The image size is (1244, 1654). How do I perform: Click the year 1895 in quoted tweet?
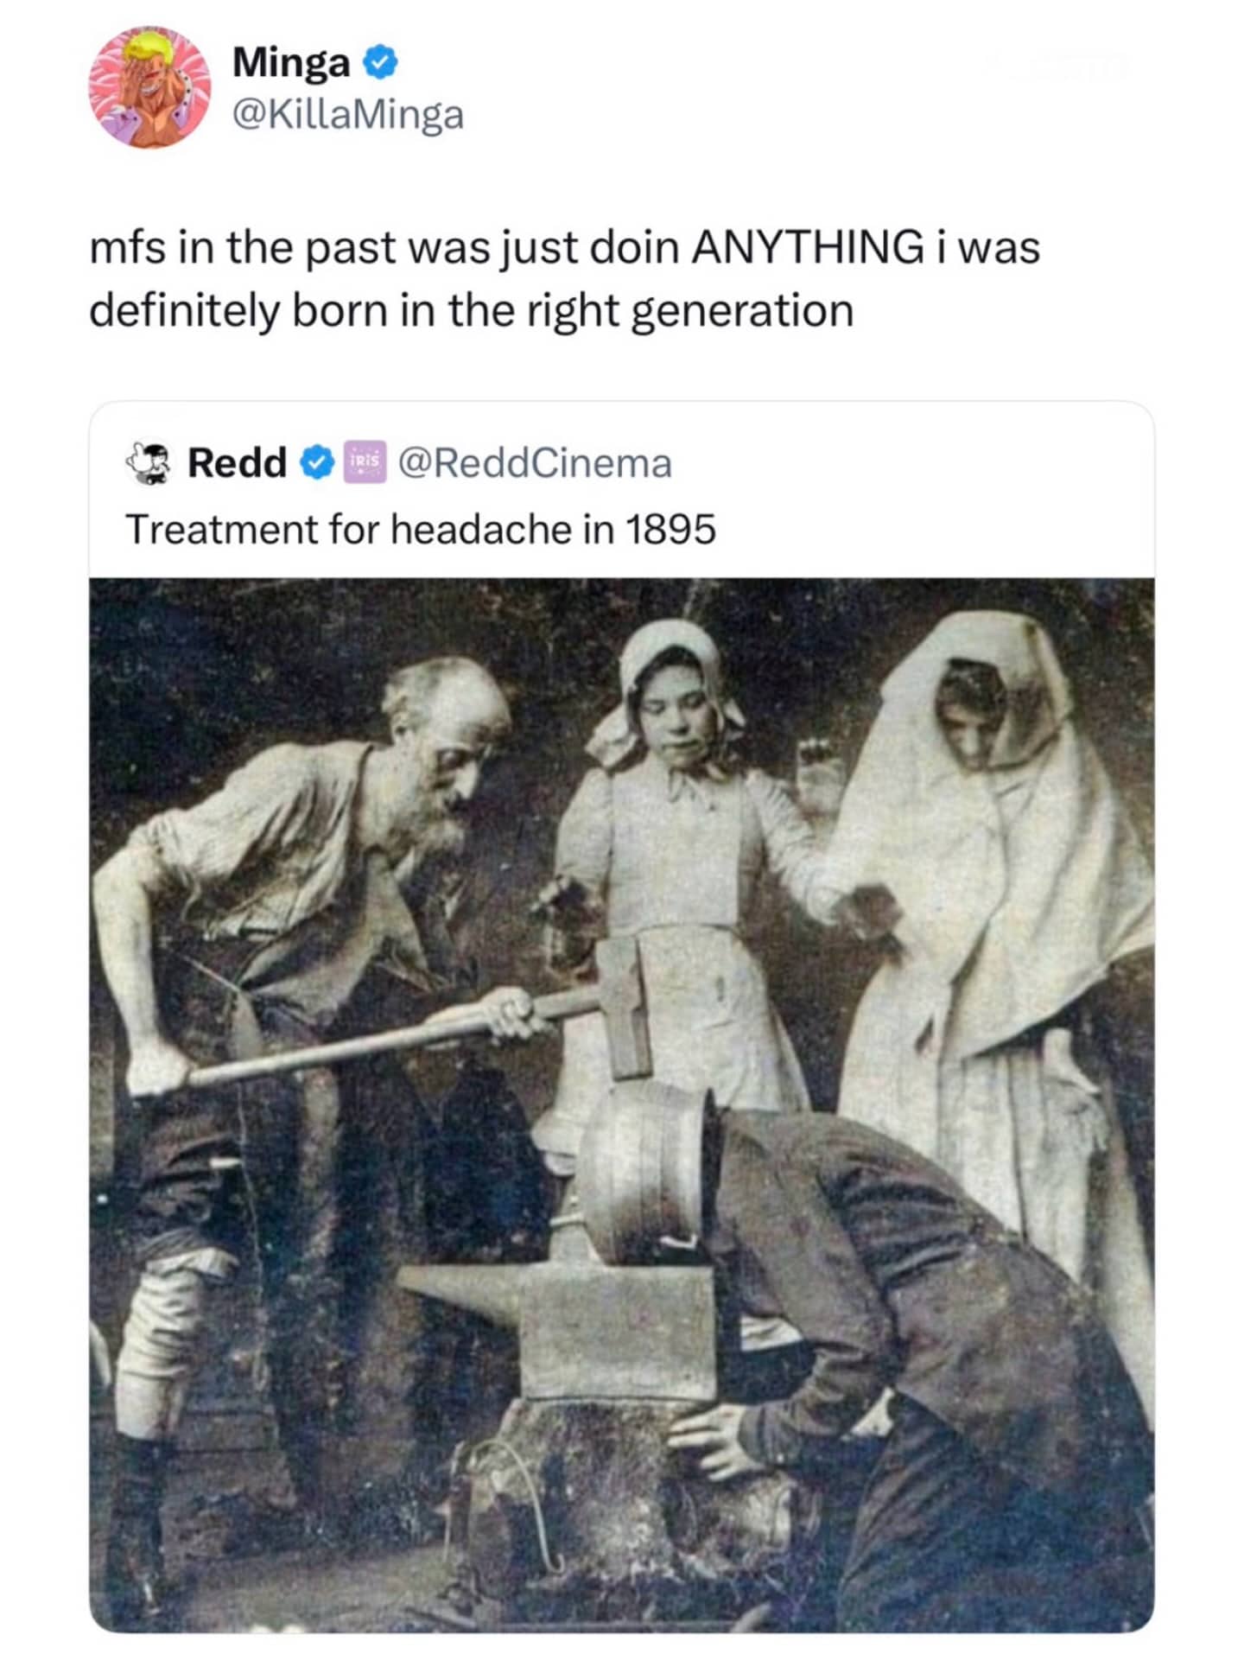pos(670,529)
